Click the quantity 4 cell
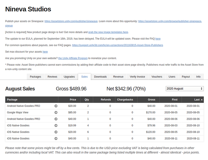This screenshot has width=208, height=160. click(88, 125)
